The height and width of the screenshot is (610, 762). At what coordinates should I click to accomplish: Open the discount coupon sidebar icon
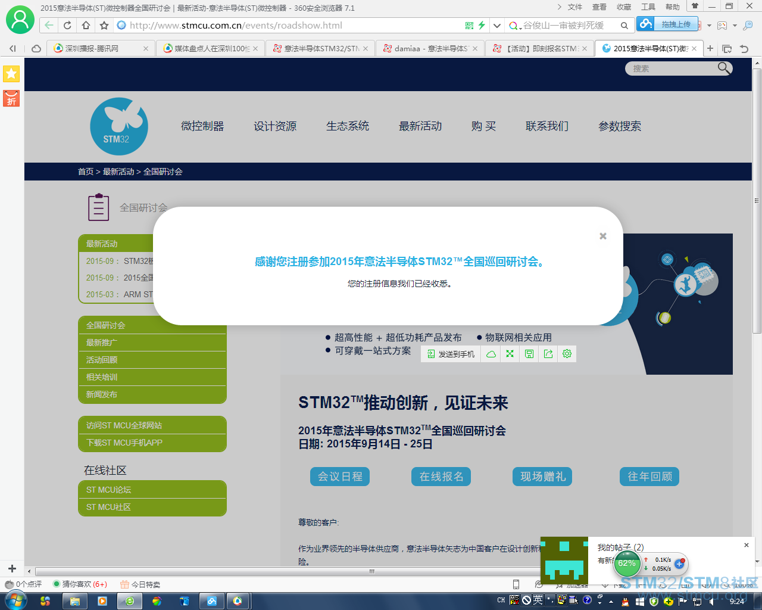tap(11, 98)
